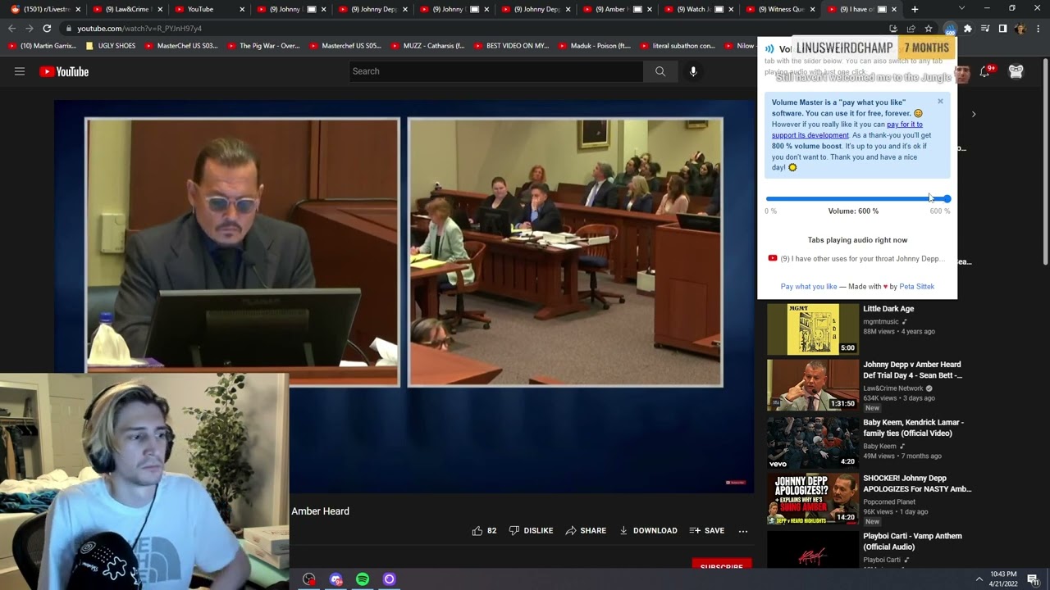Open Def Trial Day 4 Sean Bett thumbnail

[813, 385]
